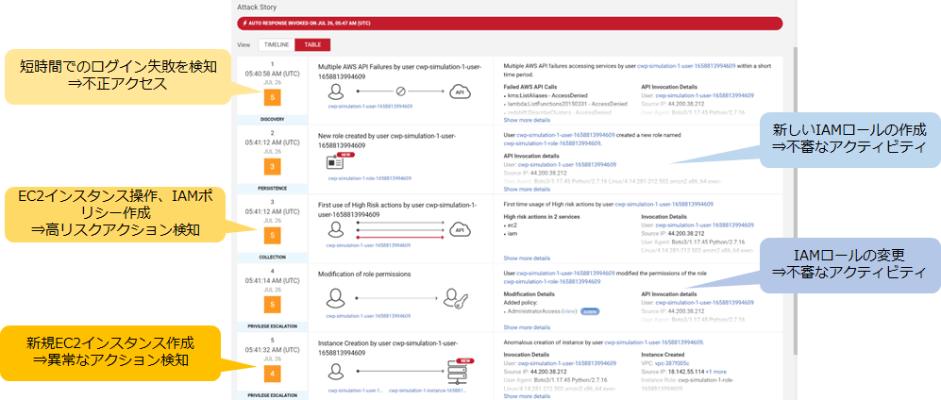Click the DISCOVERY tactic label
This screenshot has height=400, width=941.
[273, 120]
